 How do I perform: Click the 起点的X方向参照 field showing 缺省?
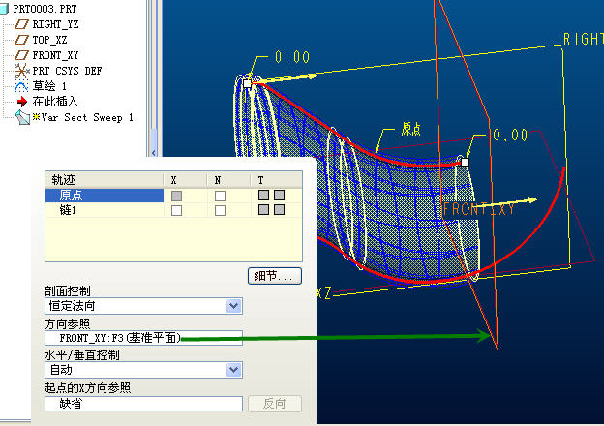tap(143, 404)
